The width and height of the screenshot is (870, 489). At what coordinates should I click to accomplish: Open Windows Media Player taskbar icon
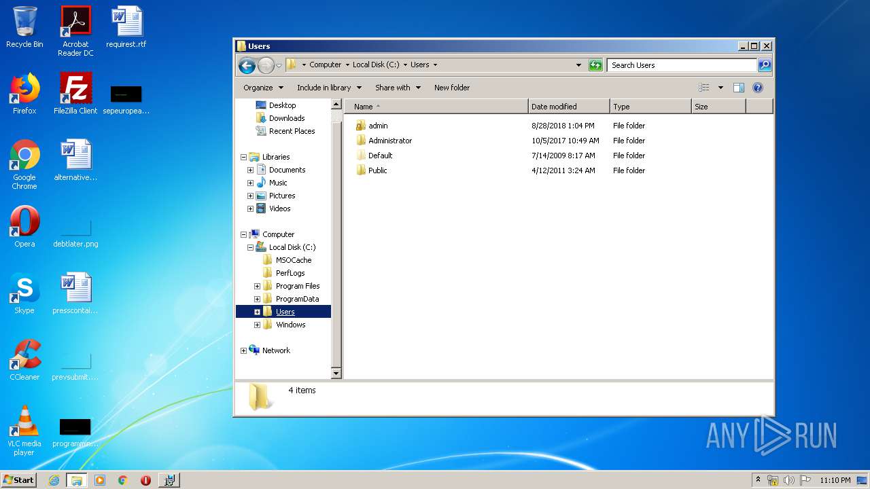[x=100, y=480]
